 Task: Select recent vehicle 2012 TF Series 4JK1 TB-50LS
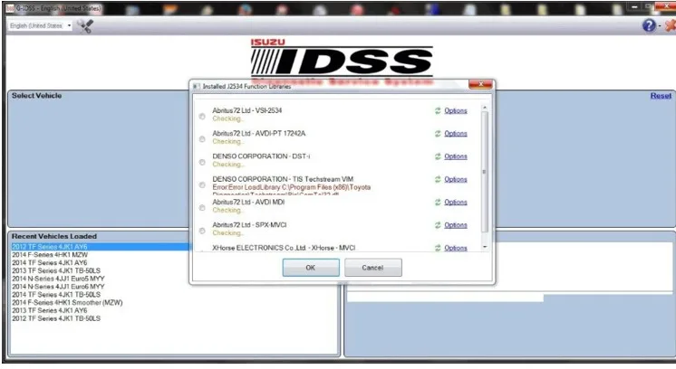tap(56, 318)
